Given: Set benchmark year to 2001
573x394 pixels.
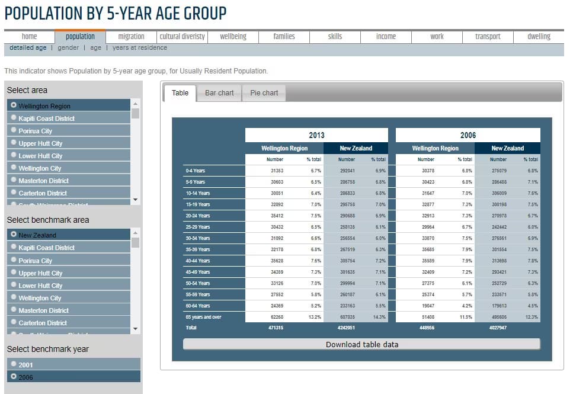Looking at the screenshot, I should tap(25, 365).
